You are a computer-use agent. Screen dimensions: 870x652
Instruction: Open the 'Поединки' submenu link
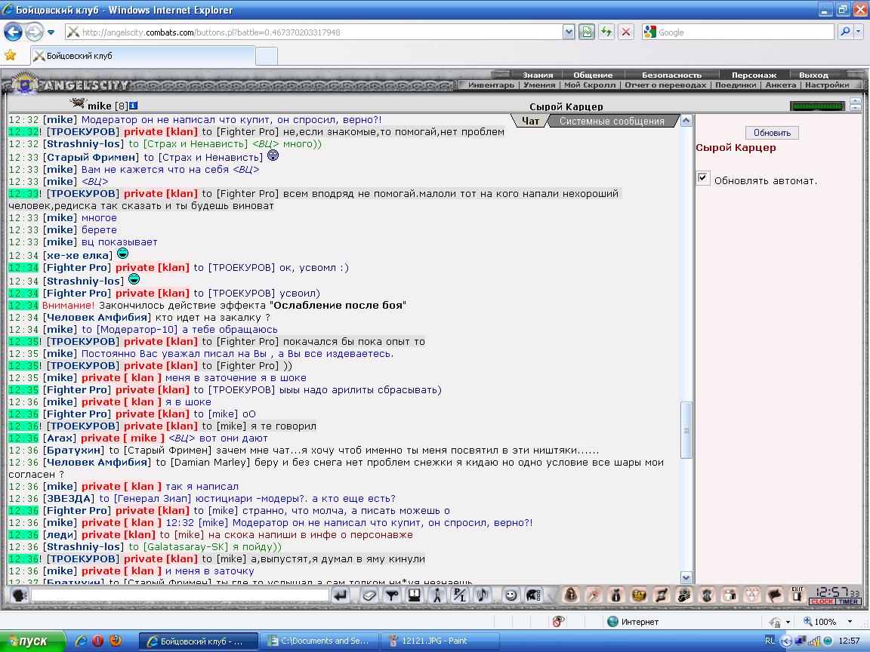coord(735,85)
